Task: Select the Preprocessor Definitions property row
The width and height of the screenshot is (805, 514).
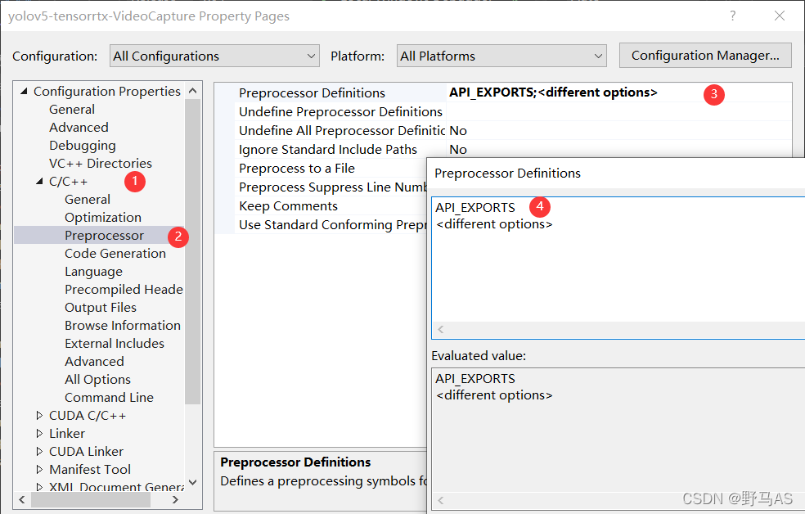Action: [312, 92]
